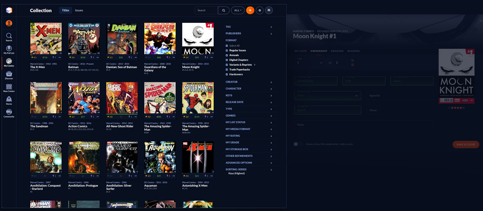The width and height of the screenshot is (483, 211).
Task: Open Search in the left sidebar
Action: pyautogui.click(x=9, y=37)
